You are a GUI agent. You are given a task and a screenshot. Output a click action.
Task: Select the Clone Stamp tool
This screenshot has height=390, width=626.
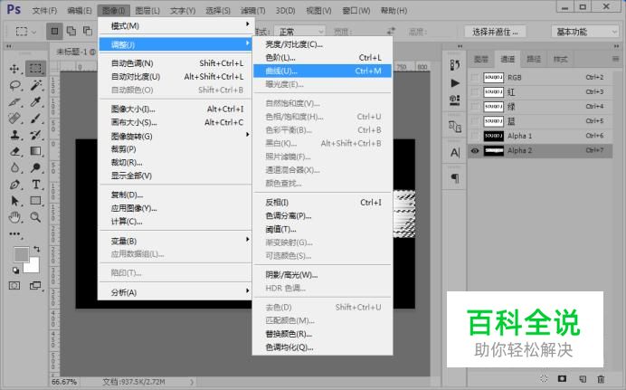point(14,135)
